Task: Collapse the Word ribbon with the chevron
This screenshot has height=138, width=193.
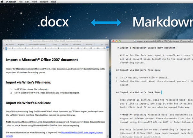Action: 102,45
